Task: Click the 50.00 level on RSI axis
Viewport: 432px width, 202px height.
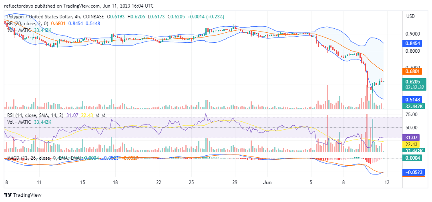Action: coord(412,127)
